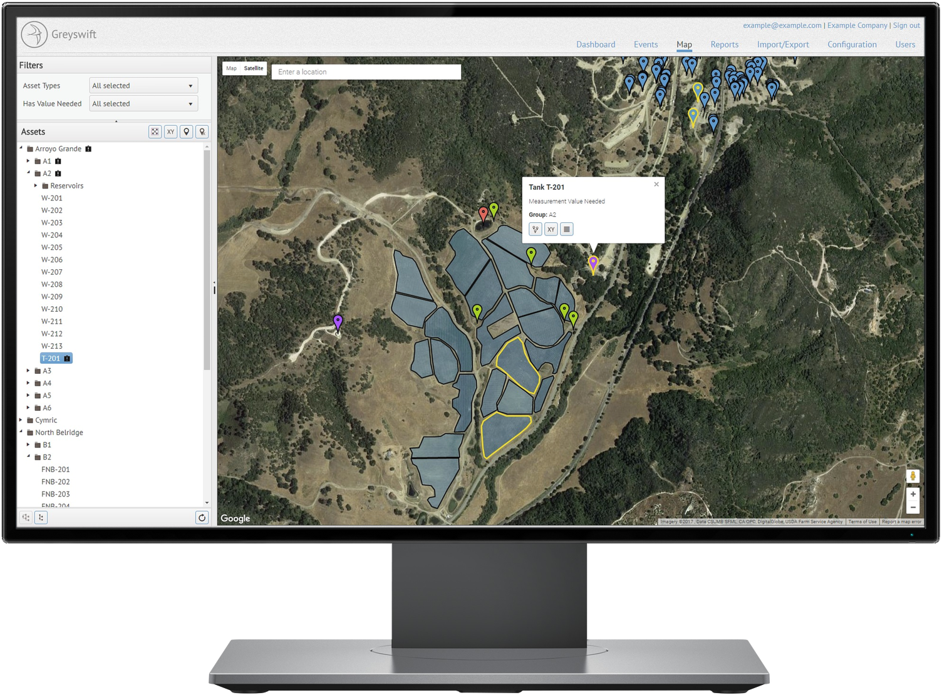Open the Import/Export tab
Viewport: 942px width, 695px height.
(783, 44)
